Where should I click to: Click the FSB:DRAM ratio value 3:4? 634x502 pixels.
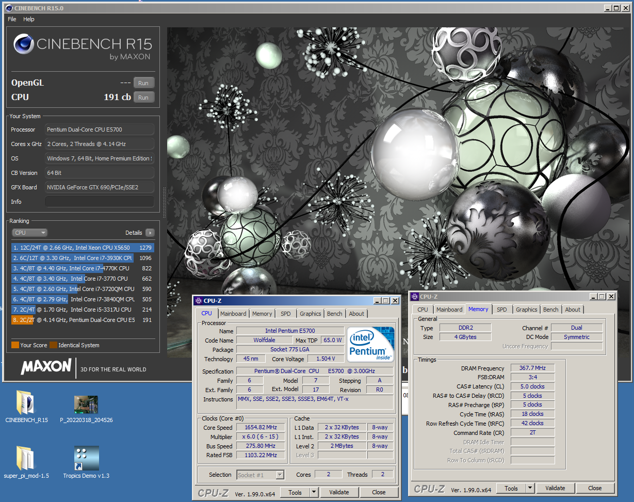[533, 378]
